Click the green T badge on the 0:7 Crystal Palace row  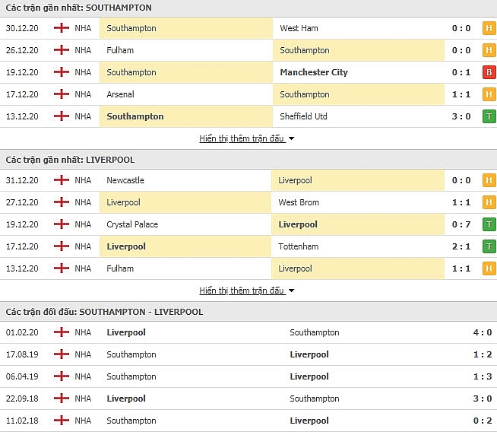pyautogui.click(x=489, y=224)
